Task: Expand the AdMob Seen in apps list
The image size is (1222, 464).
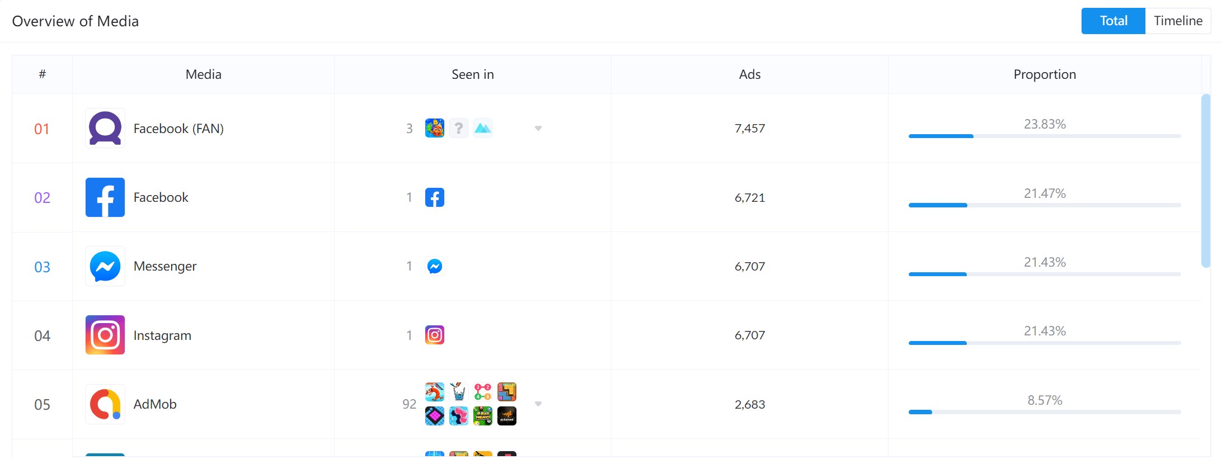Action: [538, 404]
